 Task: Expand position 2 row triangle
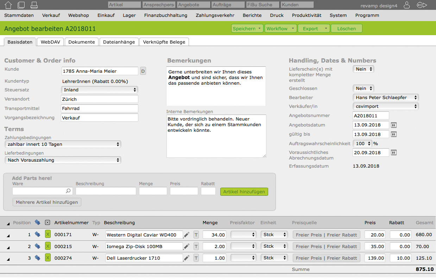pyautogui.click(x=8, y=247)
